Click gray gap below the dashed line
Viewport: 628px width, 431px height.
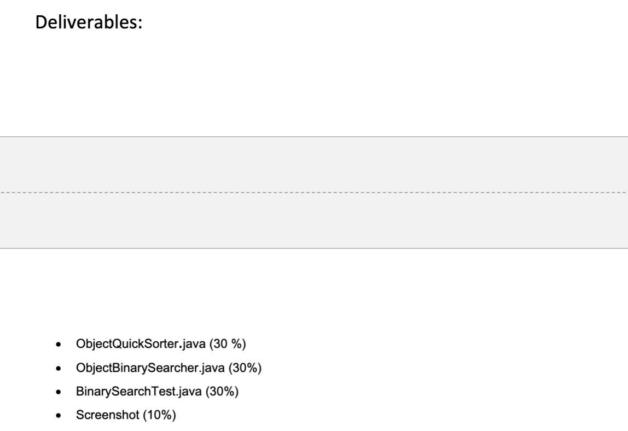tap(314, 220)
